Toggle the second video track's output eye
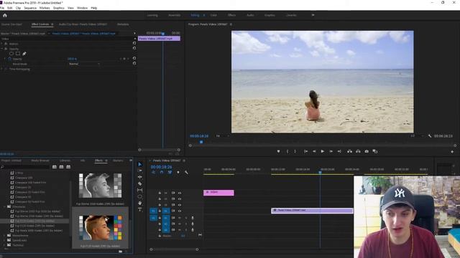Image resolution: width=460 pixels, height=258 pixels. point(180,199)
